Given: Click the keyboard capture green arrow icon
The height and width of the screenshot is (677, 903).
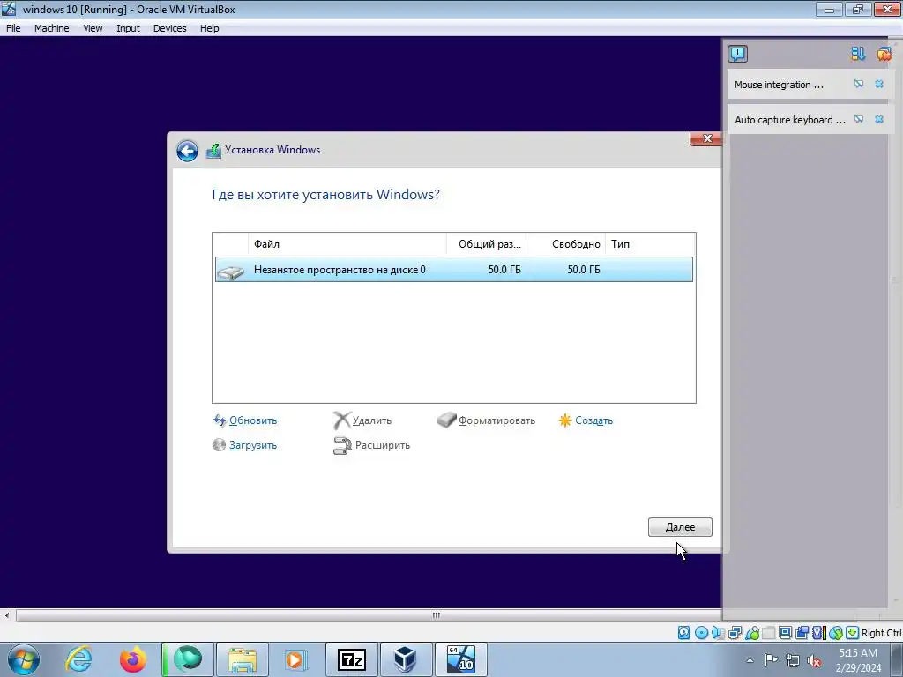Looking at the screenshot, I should coord(853,633).
